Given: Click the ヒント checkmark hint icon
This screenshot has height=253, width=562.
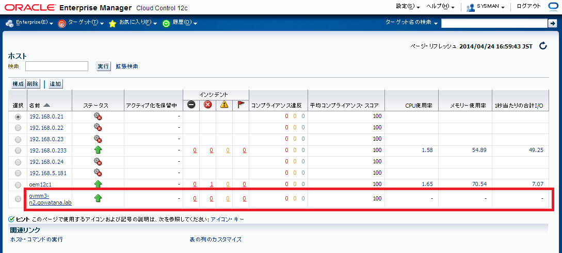Looking at the screenshot, I should (11, 219).
